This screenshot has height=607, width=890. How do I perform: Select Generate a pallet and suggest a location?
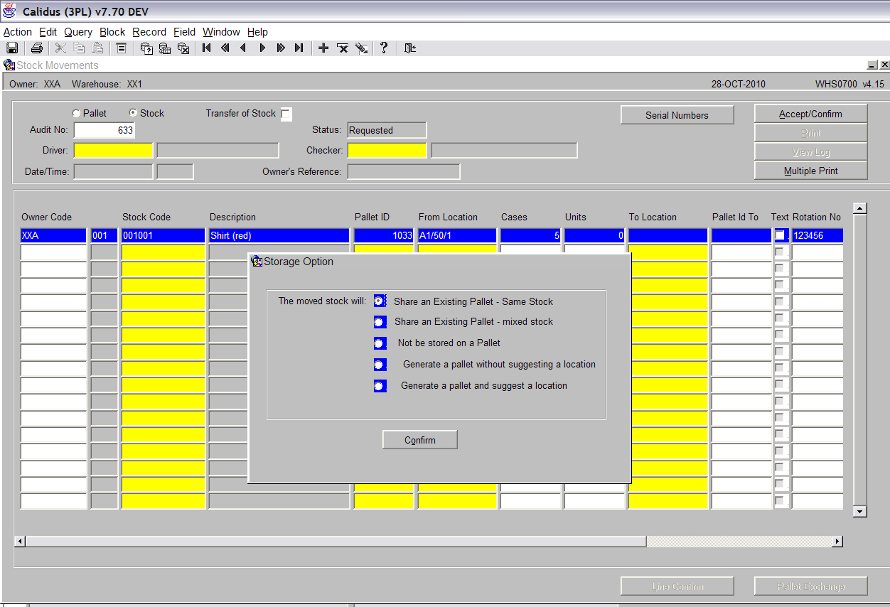(x=380, y=386)
